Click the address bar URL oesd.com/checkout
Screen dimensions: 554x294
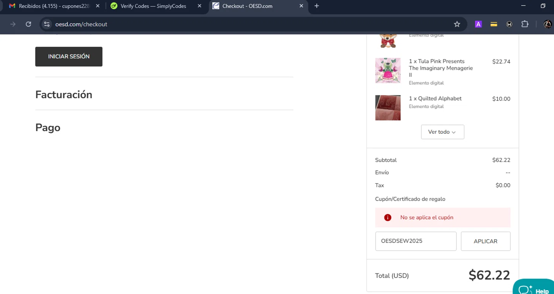pos(81,24)
